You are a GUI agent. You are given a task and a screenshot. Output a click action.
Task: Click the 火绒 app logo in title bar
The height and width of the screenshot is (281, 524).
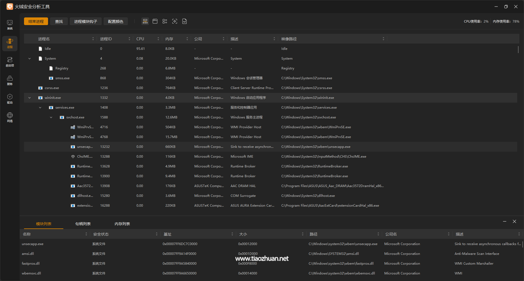pyautogui.click(x=10, y=7)
